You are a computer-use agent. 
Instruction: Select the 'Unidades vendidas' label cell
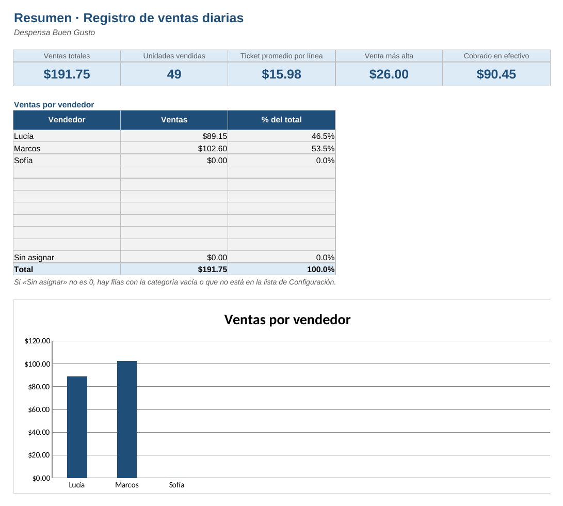tap(174, 56)
